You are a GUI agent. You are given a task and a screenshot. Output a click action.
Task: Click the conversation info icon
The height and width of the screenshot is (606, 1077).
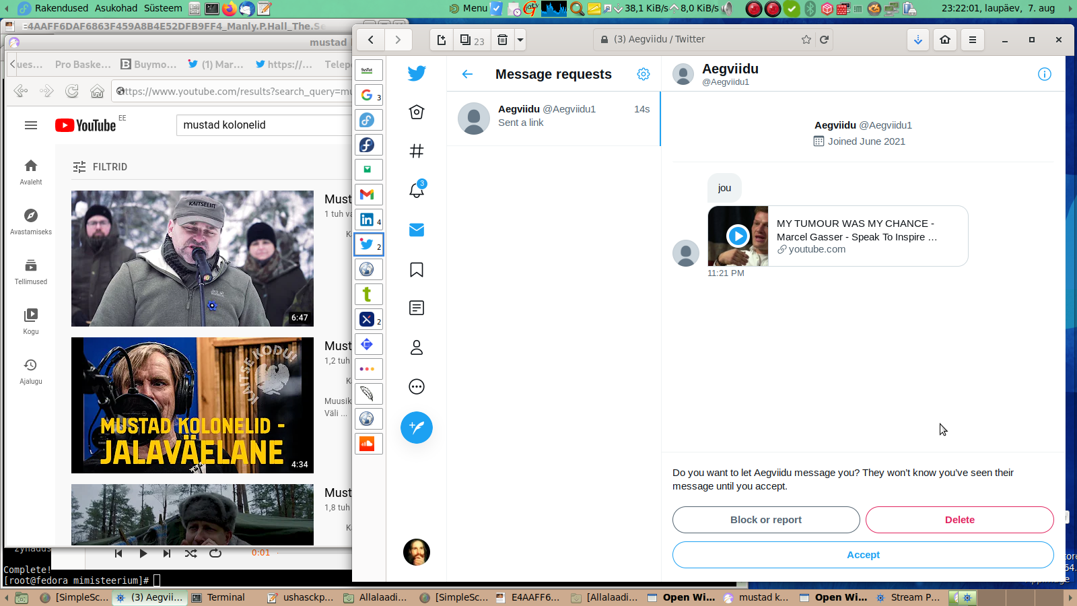click(x=1044, y=74)
